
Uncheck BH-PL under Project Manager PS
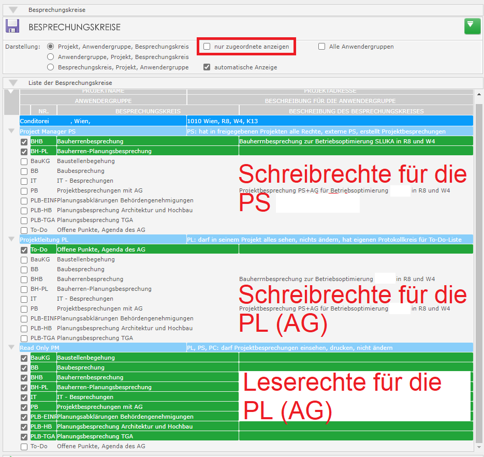(24, 152)
